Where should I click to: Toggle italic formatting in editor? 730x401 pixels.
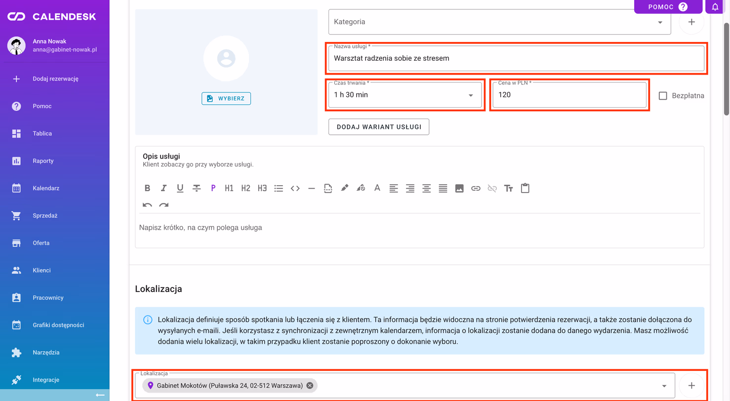(163, 188)
